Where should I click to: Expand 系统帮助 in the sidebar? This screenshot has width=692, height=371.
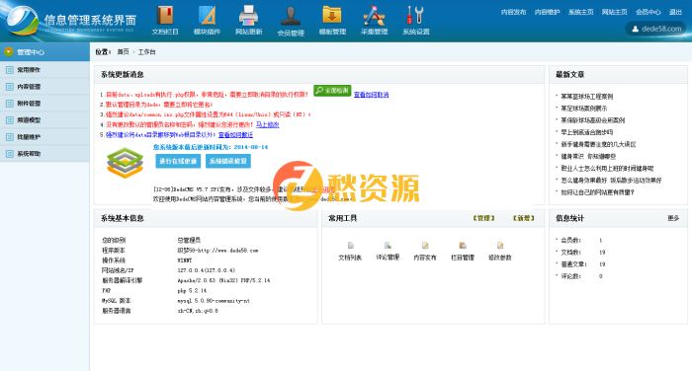[x=44, y=153]
